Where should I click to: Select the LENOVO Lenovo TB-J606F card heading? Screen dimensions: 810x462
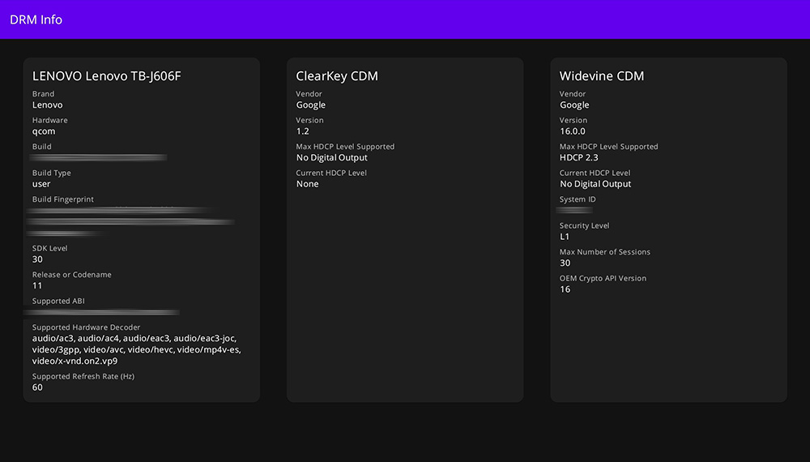tap(106, 76)
